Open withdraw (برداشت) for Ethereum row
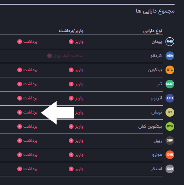Viewport: 184px width, 185px height. pyautogui.click(x=28, y=98)
